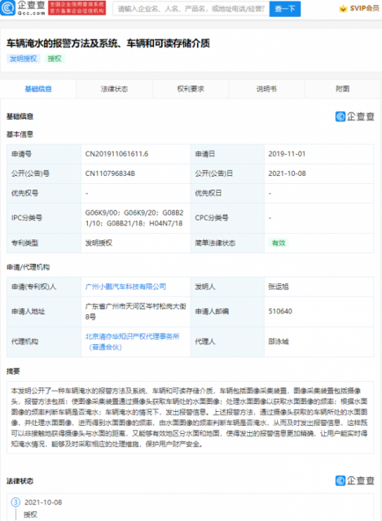Click the SVIP会员 crown icon

[343, 9]
